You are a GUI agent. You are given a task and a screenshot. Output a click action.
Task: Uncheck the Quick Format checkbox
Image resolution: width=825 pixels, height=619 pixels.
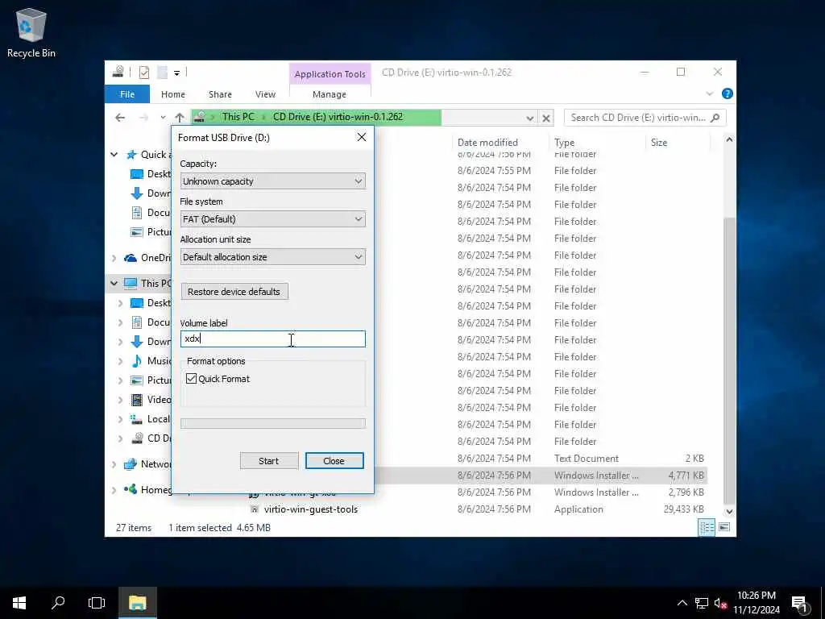click(x=192, y=379)
